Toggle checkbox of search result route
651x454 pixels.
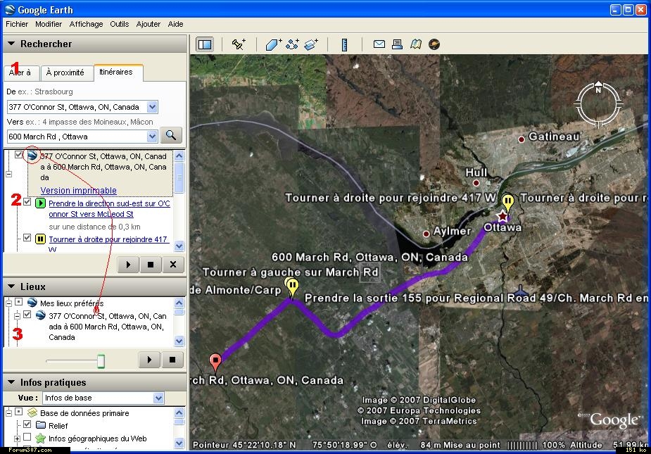pyautogui.click(x=18, y=155)
